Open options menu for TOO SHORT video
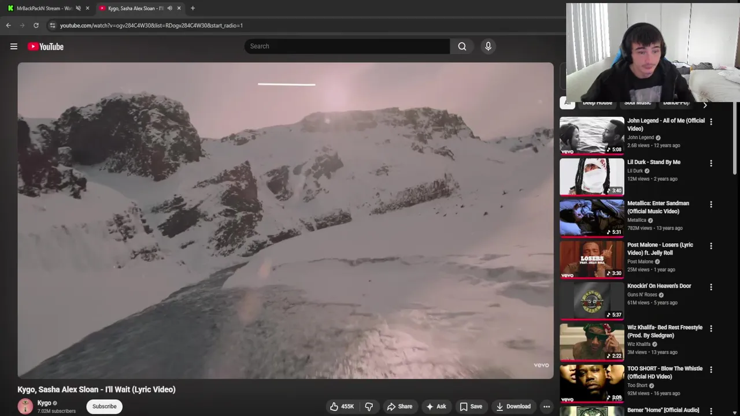 [x=711, y=370]
